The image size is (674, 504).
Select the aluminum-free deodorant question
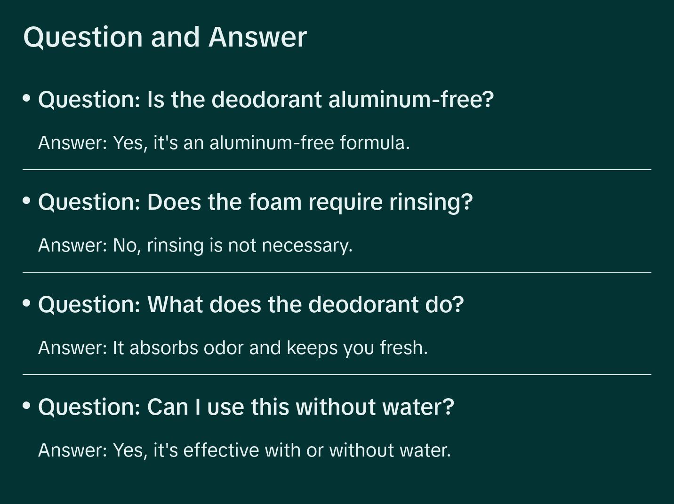[x=266, y=99]
